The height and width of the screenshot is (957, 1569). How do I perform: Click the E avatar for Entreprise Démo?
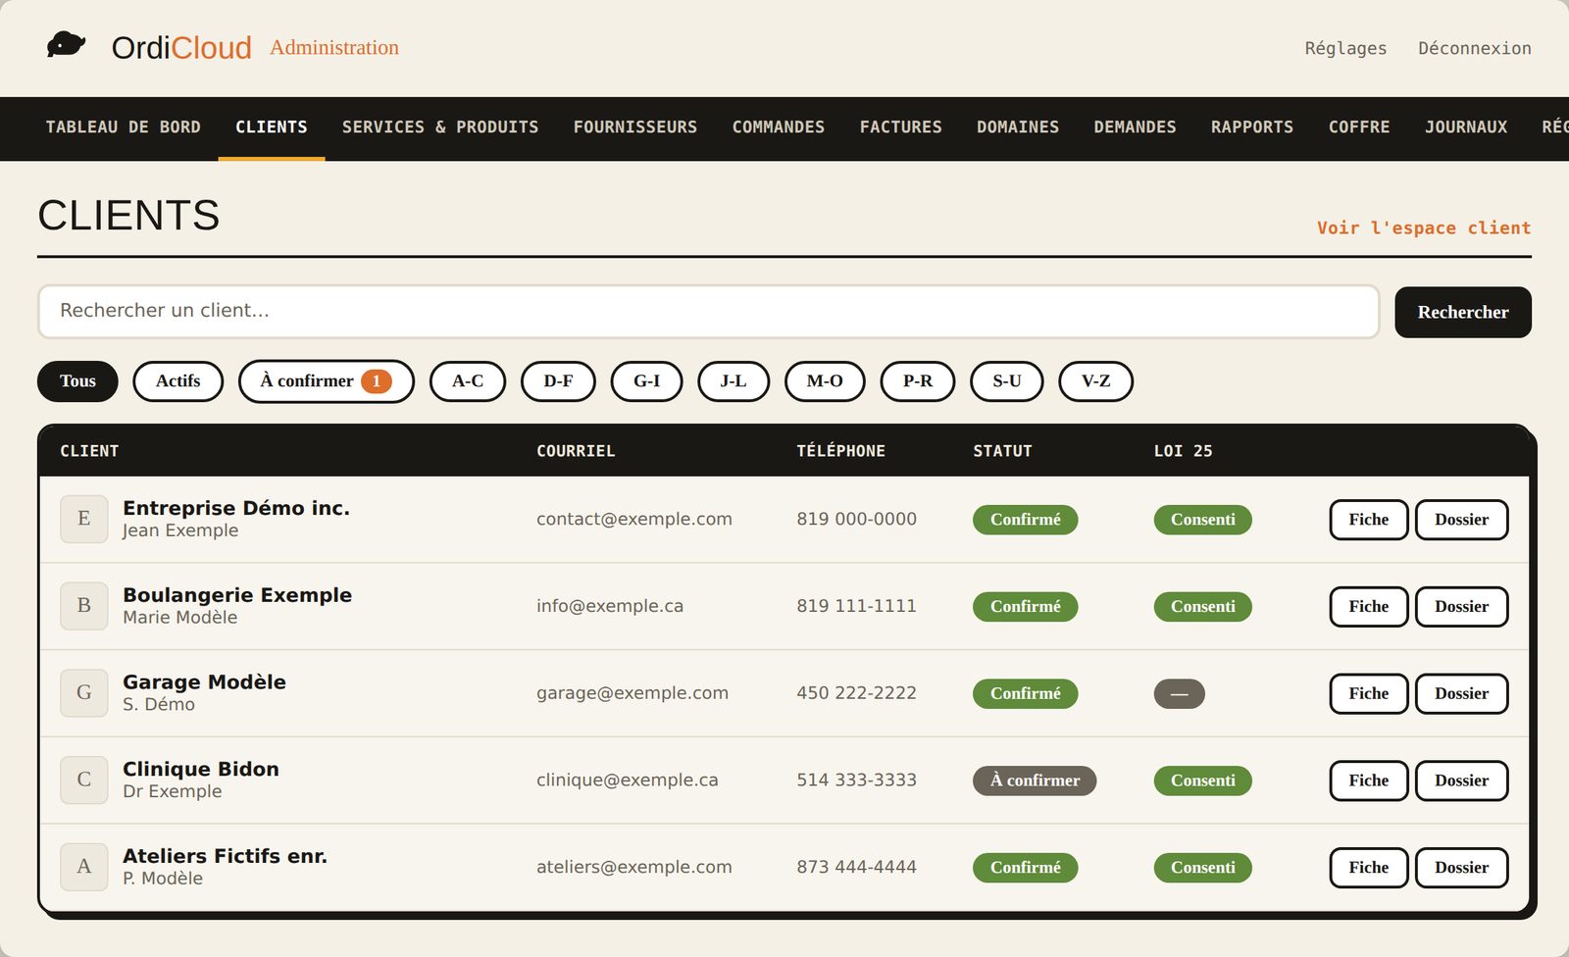(x=84, y=519)
